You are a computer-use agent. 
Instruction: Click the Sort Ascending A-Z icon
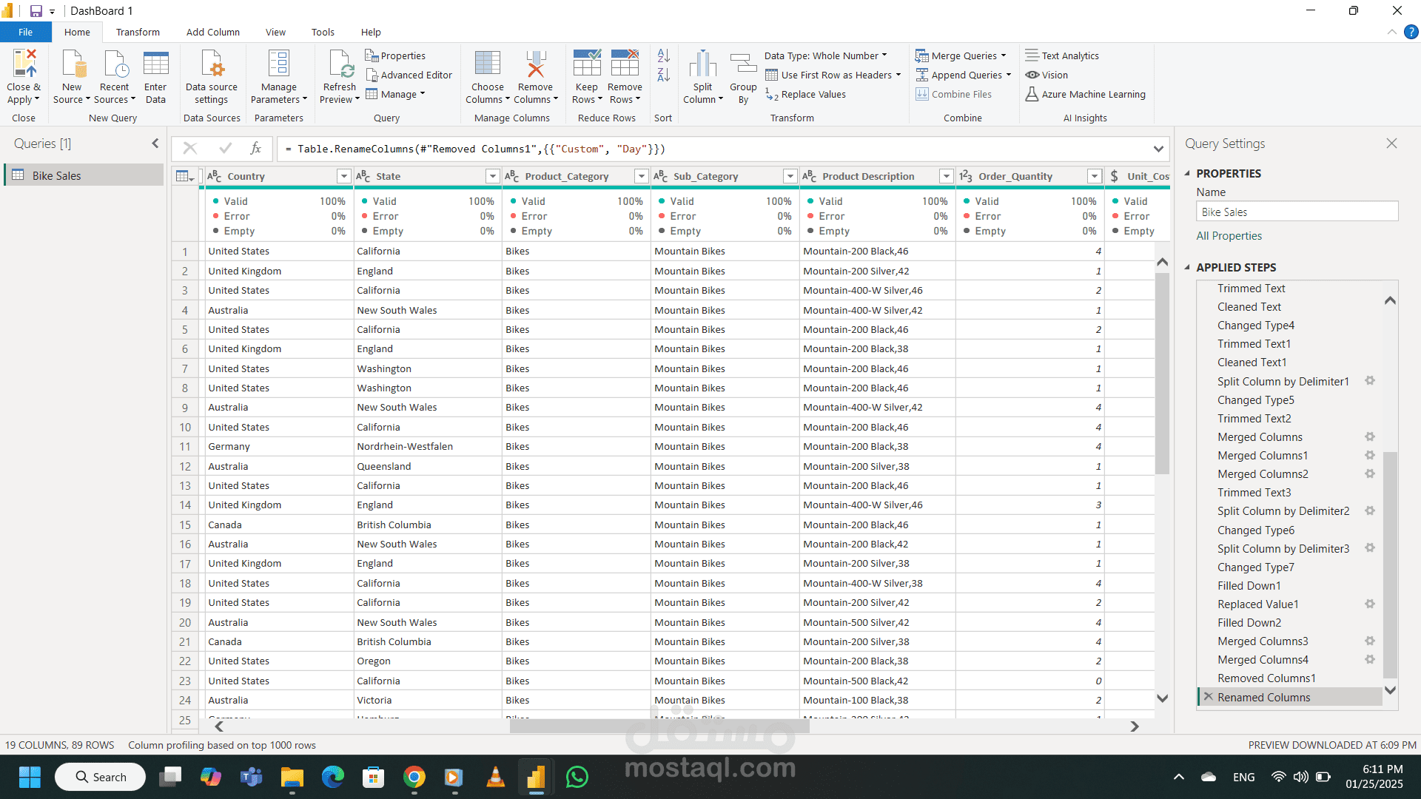click(x=663, y=55)
